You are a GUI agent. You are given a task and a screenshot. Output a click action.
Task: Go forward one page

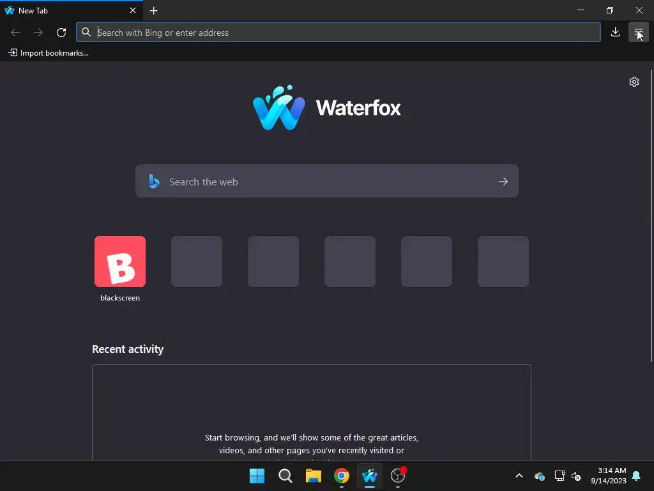[x=38, y=32]
